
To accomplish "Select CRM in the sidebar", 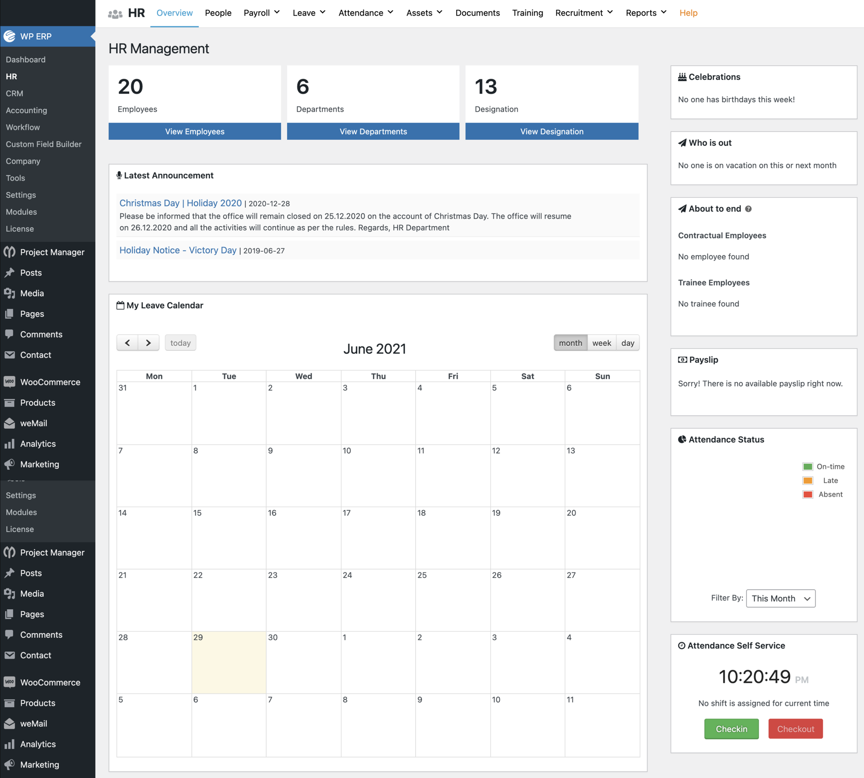I will coord(14,93).
